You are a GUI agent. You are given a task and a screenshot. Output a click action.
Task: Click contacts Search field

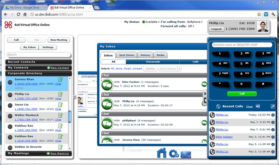click(x=39, y=55)
